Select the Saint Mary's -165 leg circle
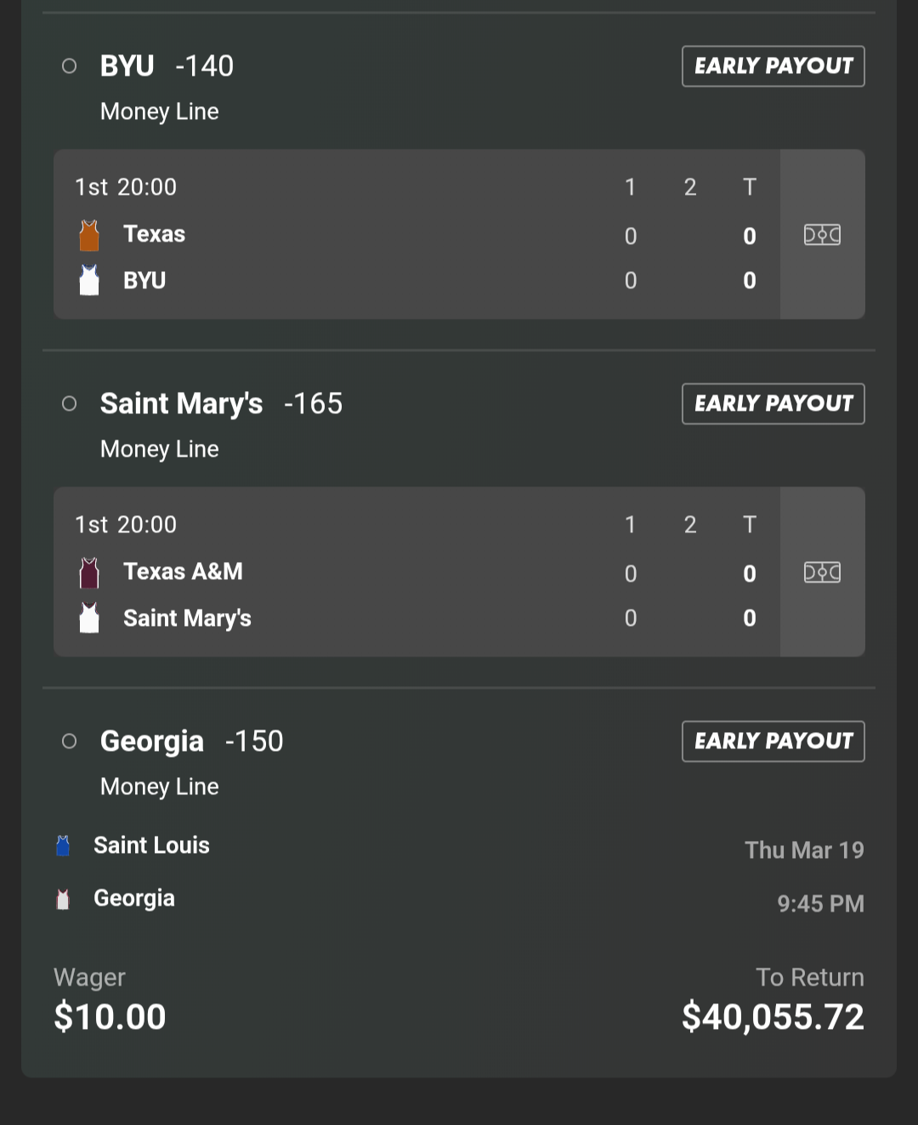The image size is (918, 1125). tap(70, 404)
